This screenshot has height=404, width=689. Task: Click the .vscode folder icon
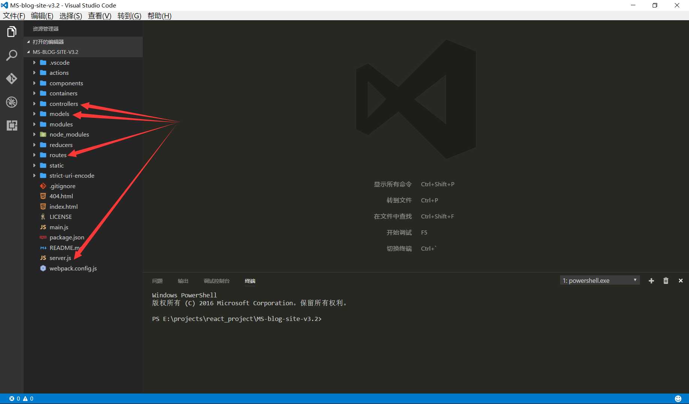pos(43,62)
